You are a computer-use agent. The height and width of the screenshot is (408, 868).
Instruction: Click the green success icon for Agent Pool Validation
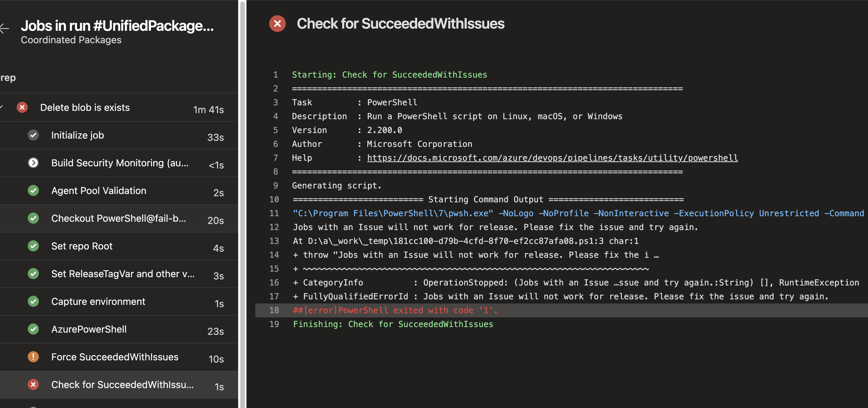click(33, 190)
